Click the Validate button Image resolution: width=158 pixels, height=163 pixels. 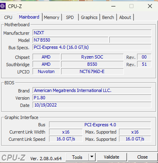(x=111, y=157)
